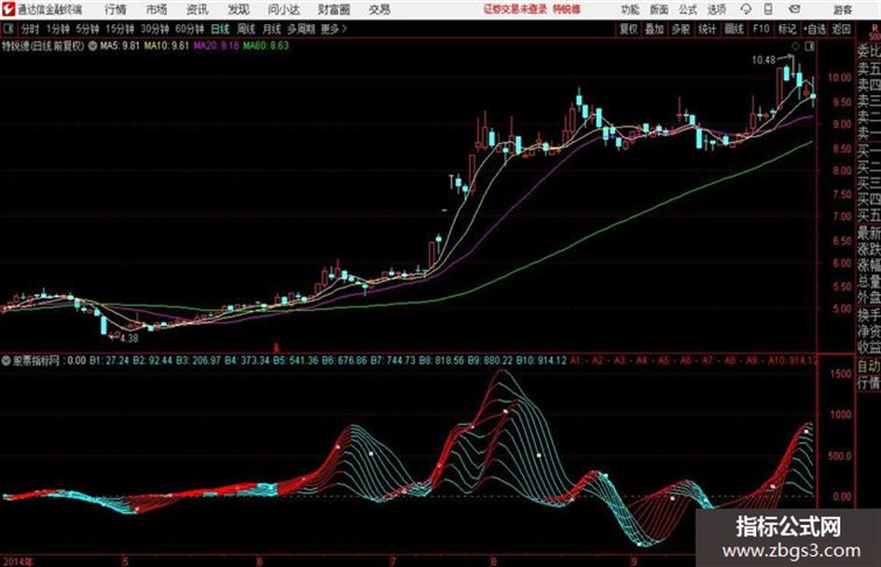Open the 股票指标网 sub-chart indicator dropdown icon
The image size is (881, 567).
click(7, 360)
